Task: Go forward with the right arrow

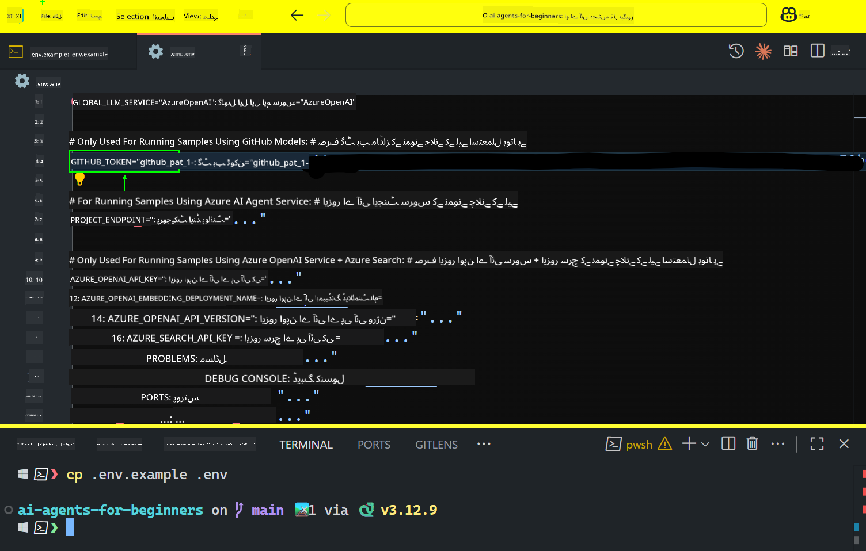Action: coord(325,16)
